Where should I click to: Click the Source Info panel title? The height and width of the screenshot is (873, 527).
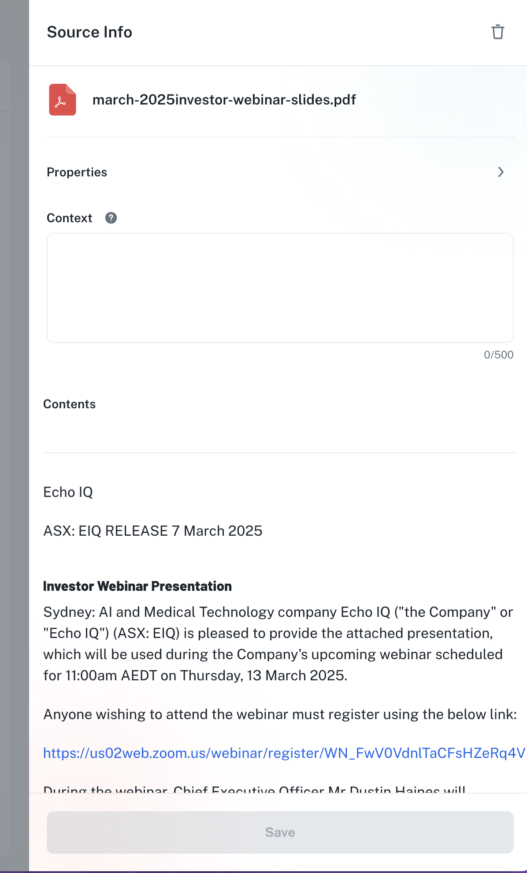(89, 32)
